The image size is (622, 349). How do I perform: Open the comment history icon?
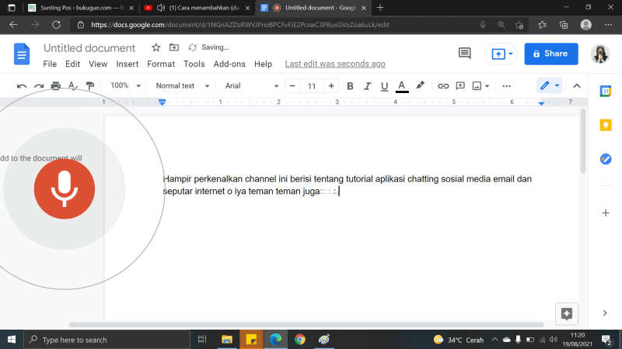pos(464,54)
